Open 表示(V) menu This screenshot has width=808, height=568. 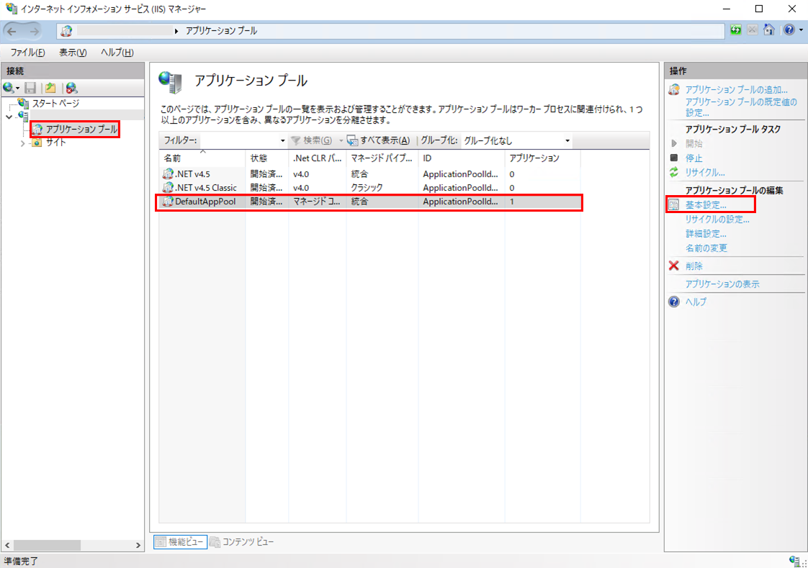(x=73, y=53)
